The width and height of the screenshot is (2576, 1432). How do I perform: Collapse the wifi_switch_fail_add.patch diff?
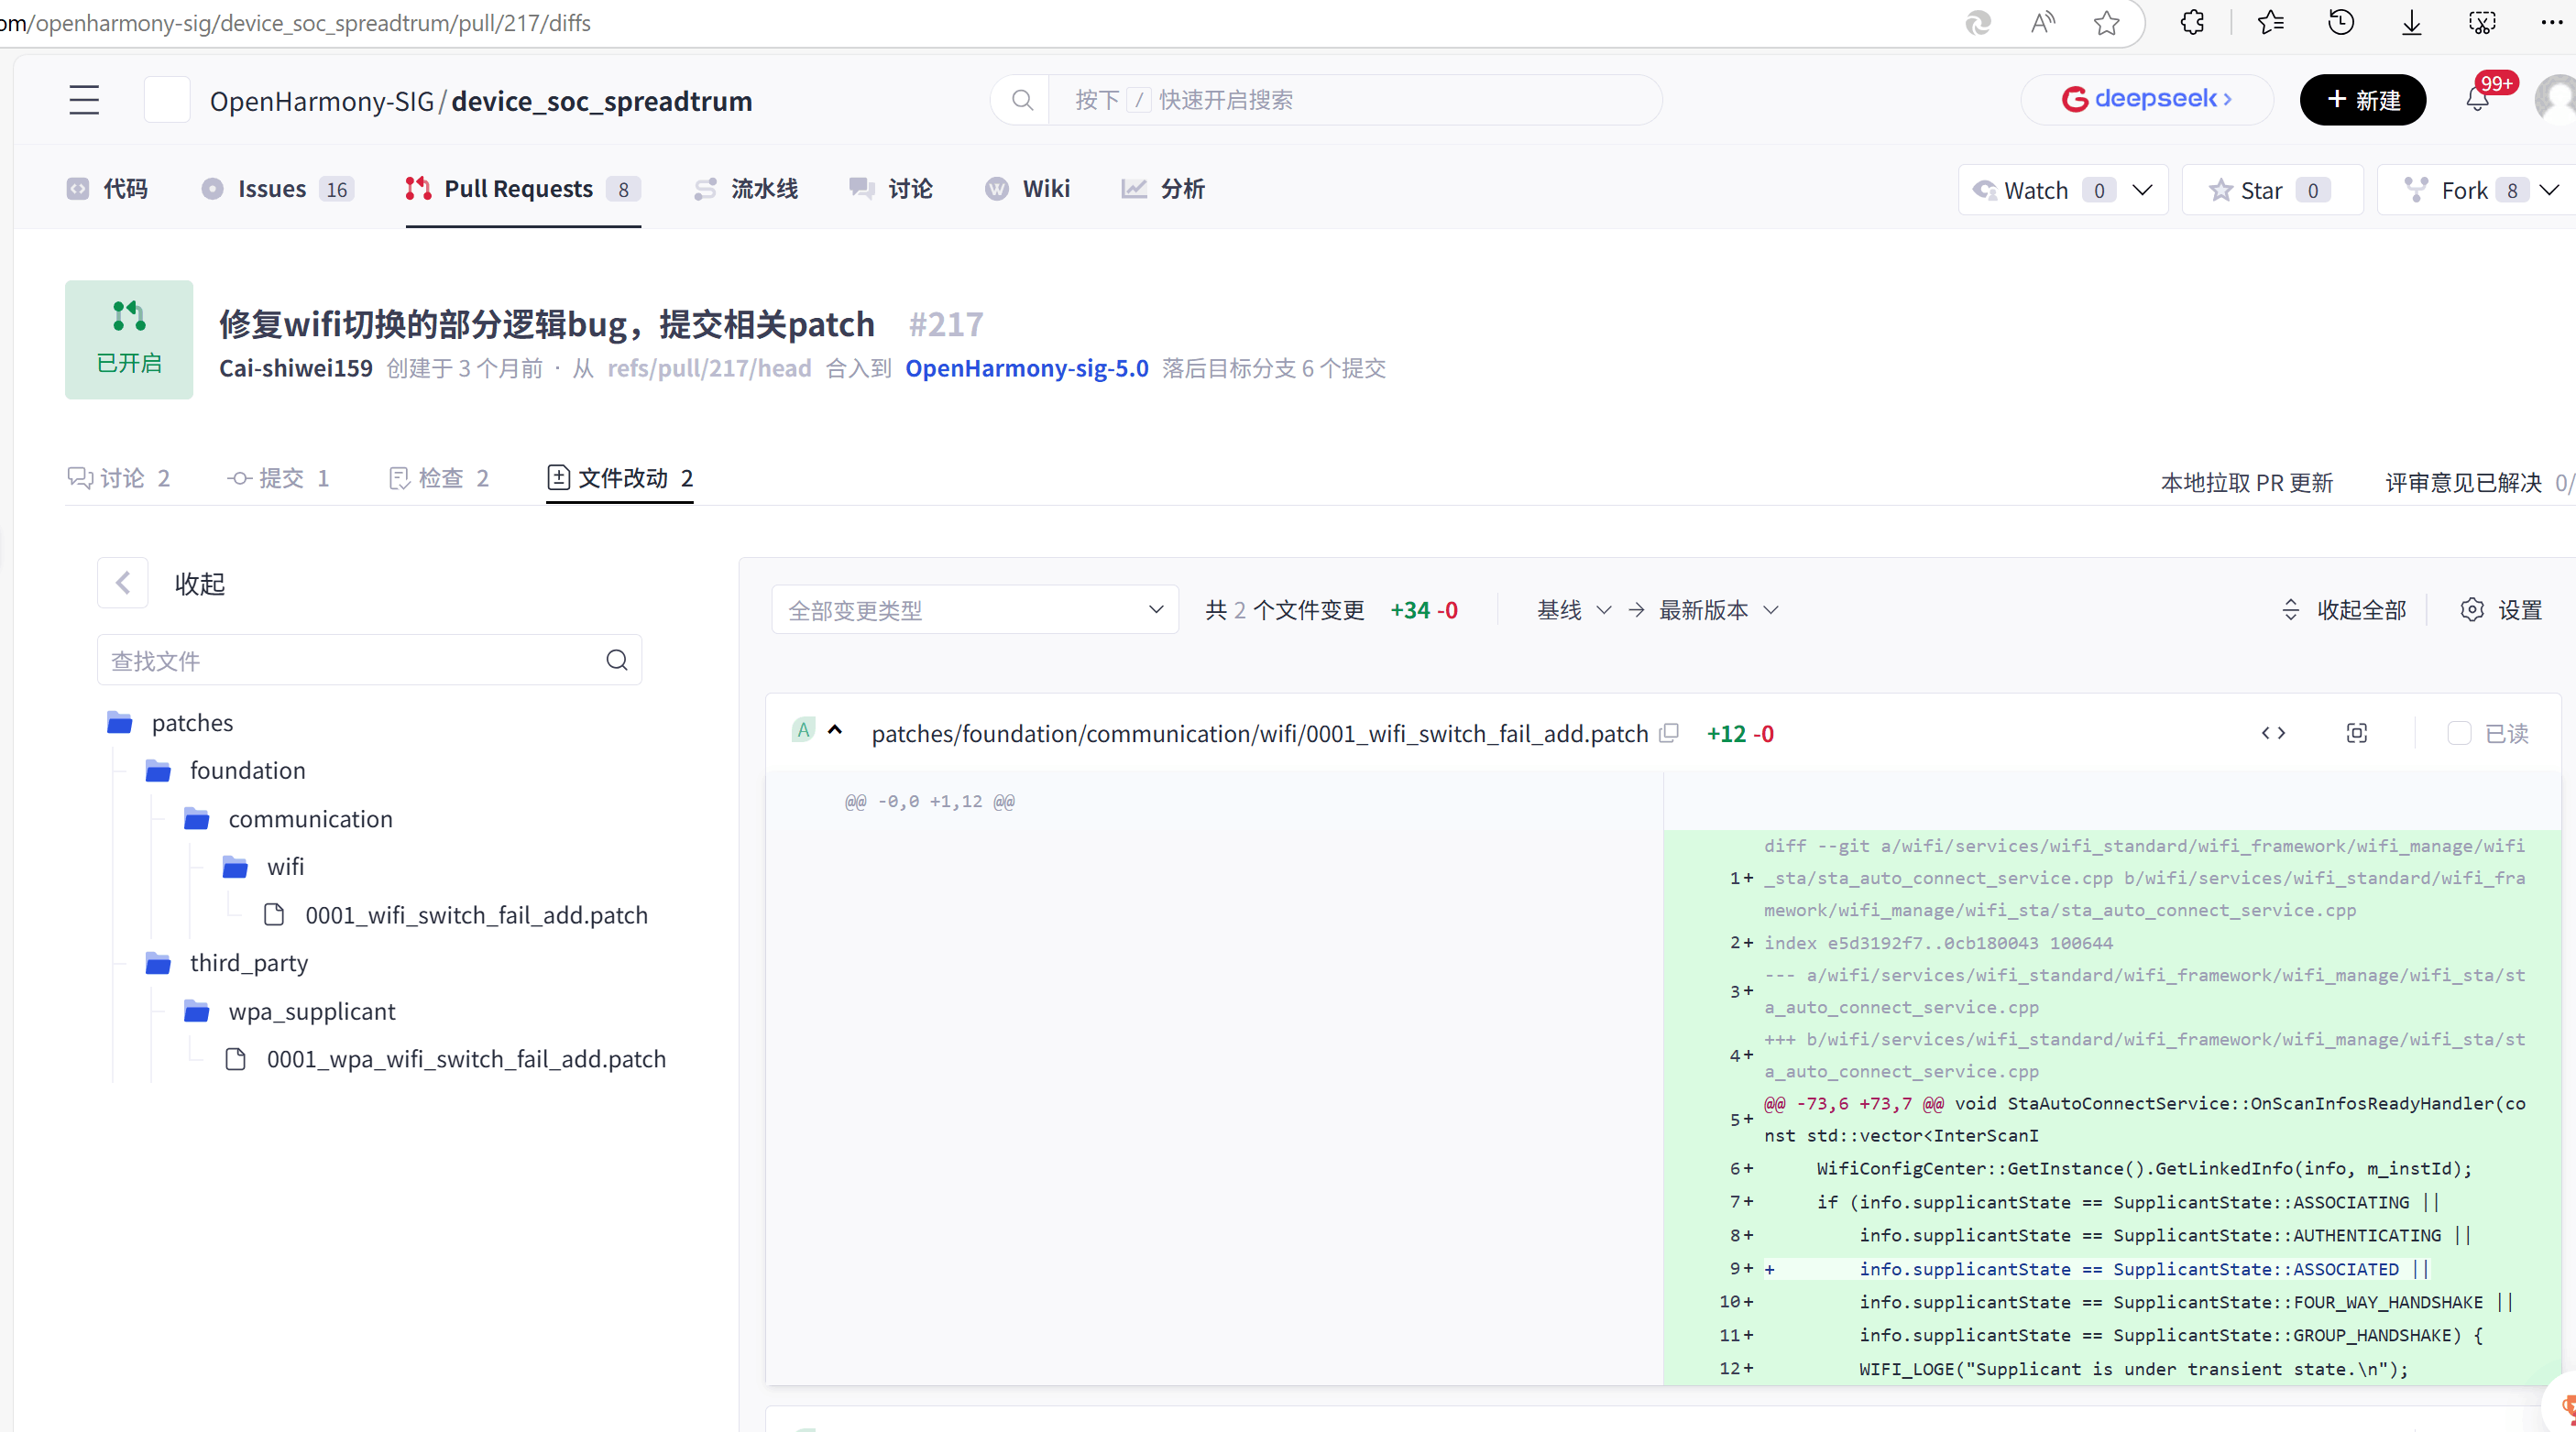pos(835,731)
